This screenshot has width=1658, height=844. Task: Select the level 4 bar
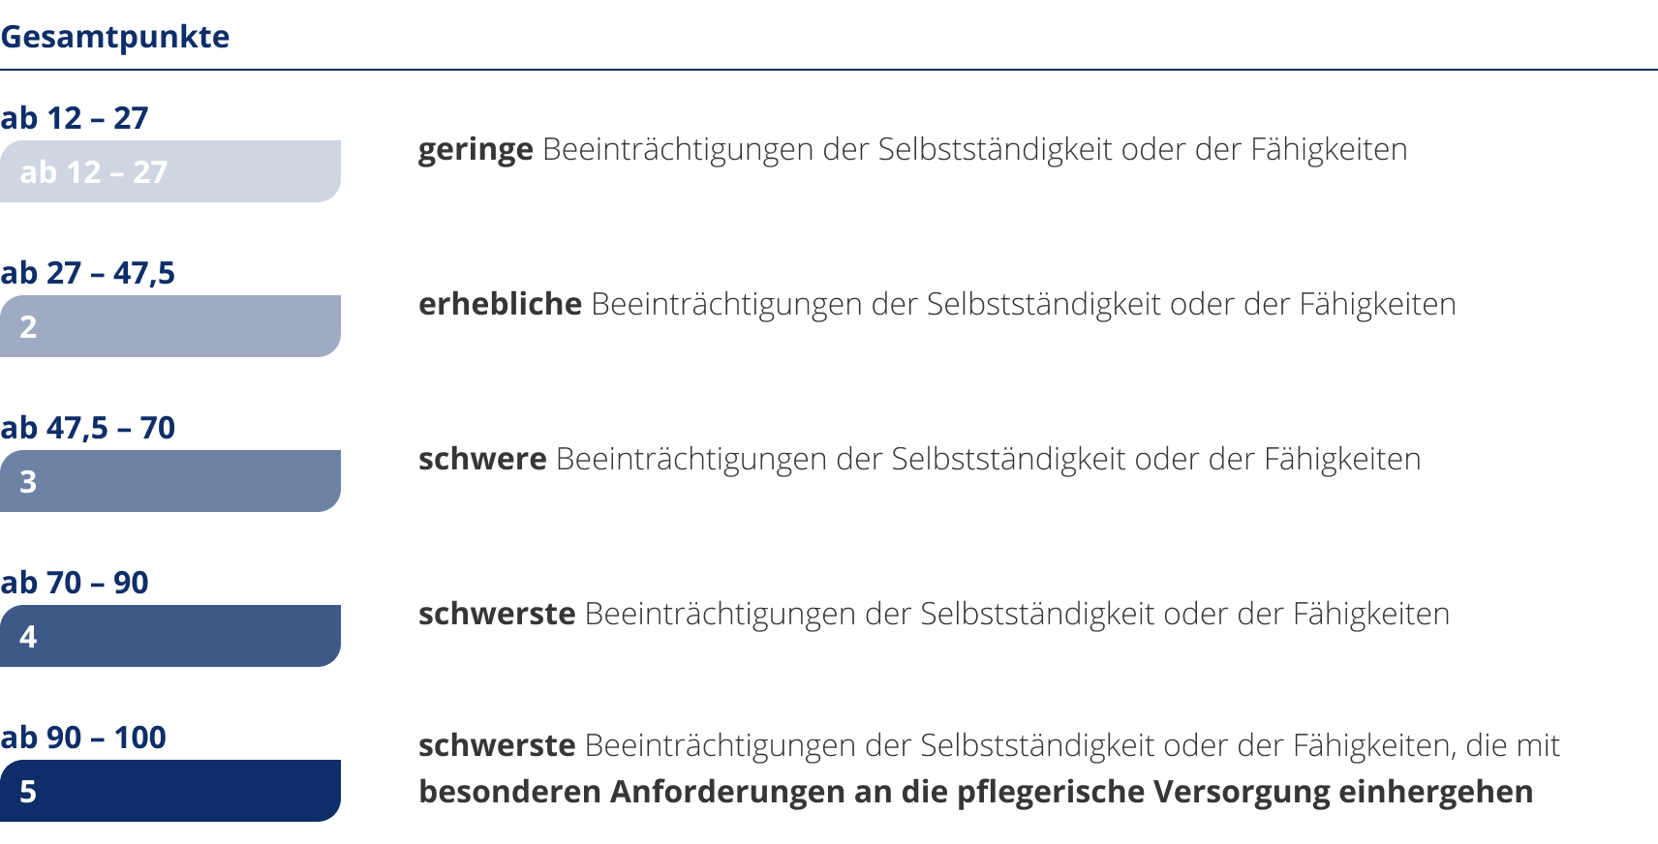pyautogui.click(x=170, y=636)
